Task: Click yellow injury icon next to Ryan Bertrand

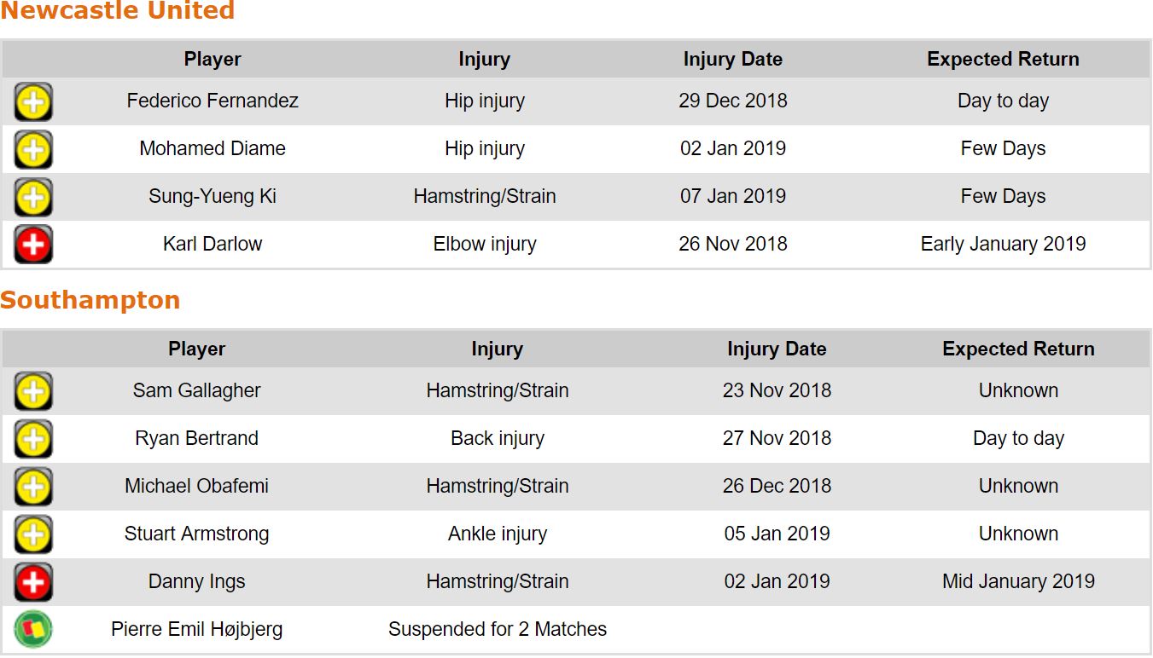Action: (33, 440)
